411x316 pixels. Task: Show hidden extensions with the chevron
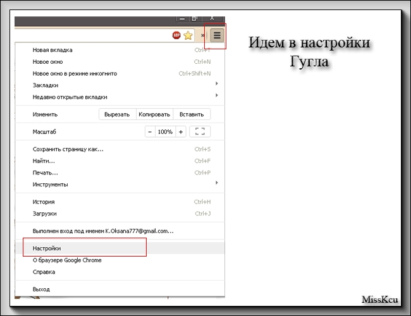pos(202,35)
